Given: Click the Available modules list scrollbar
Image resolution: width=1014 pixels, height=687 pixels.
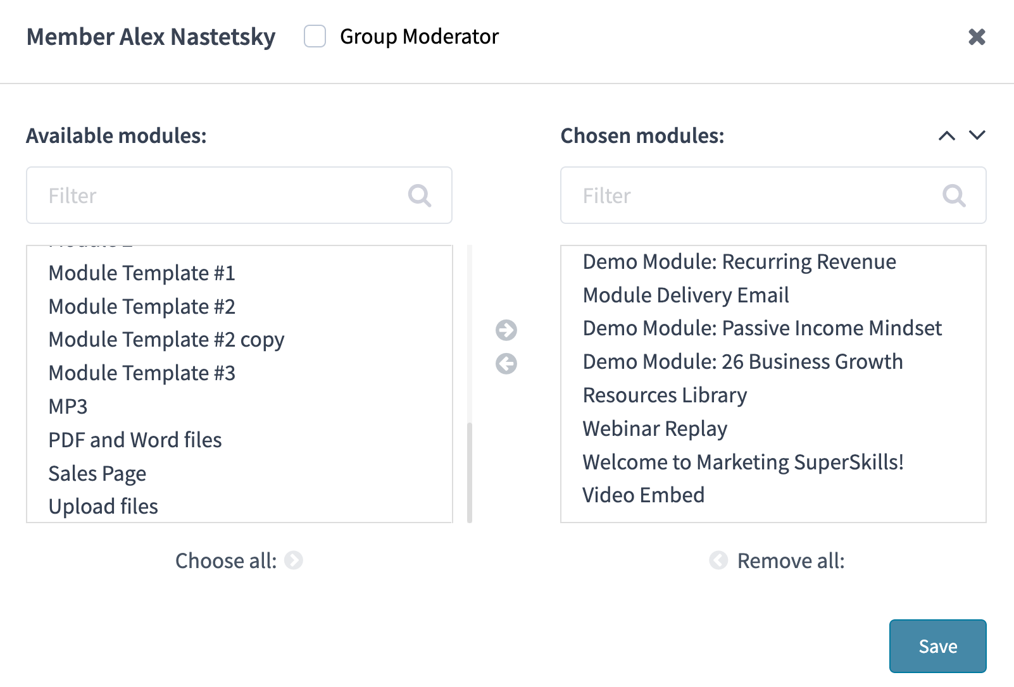Looking at the screenshot, I should click(x=470, y=471).
